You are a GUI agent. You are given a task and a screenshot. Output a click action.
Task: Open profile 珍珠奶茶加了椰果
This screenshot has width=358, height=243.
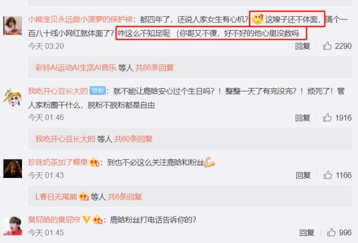coord(58,162)
